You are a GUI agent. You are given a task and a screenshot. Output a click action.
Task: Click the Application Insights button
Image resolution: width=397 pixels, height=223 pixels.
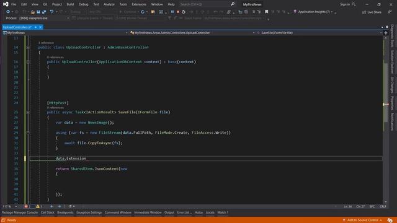tap(313, 12)
